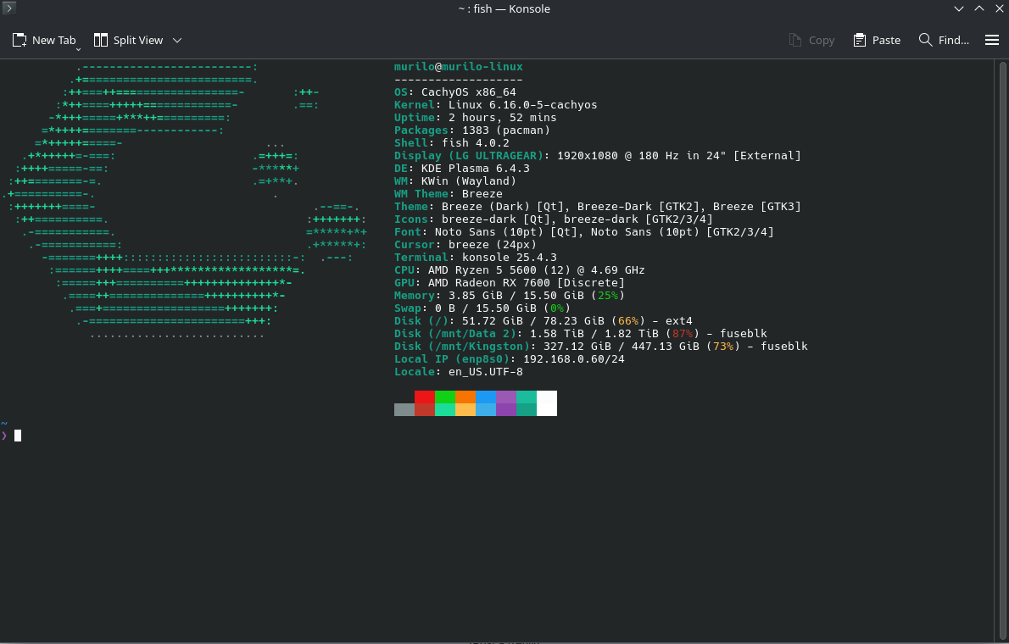The width and height of the screenshot is (1009, 644).
Task: Click the white color block in palette
Action: (546, 403)
